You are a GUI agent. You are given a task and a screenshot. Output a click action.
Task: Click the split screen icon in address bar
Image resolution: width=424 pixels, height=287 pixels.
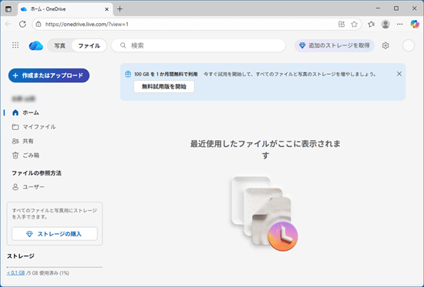pos(342,24)
